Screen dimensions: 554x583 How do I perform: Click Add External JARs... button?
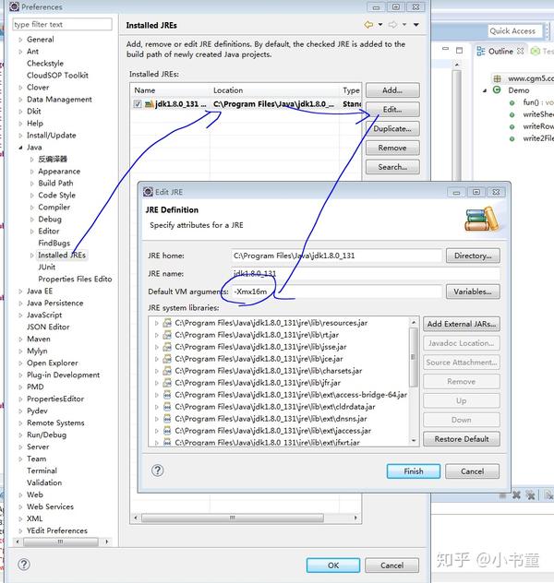coord(462,324)
